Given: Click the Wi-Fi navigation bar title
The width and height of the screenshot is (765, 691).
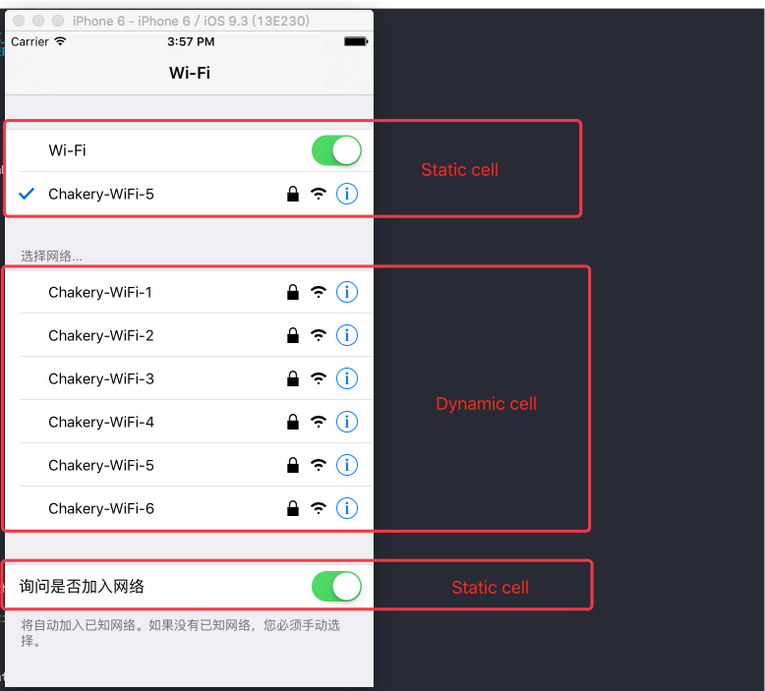Looking at the screenshot, I should pyautogui.click(x=190, y=73).
